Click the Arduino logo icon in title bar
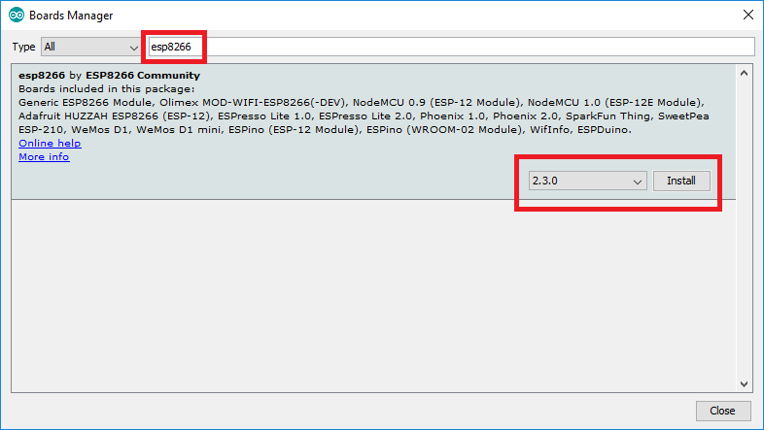Screen dimensions: 764x430 point(17,16)
